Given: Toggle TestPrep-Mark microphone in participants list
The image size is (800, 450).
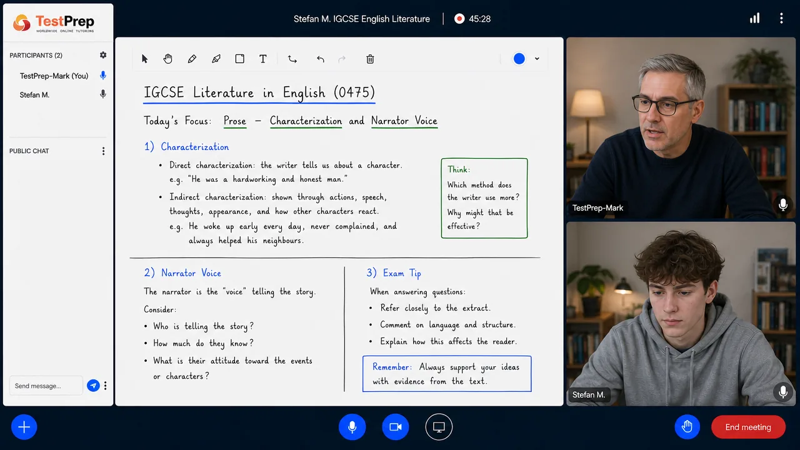Looking at the screenshot, I should pos(103,76).
